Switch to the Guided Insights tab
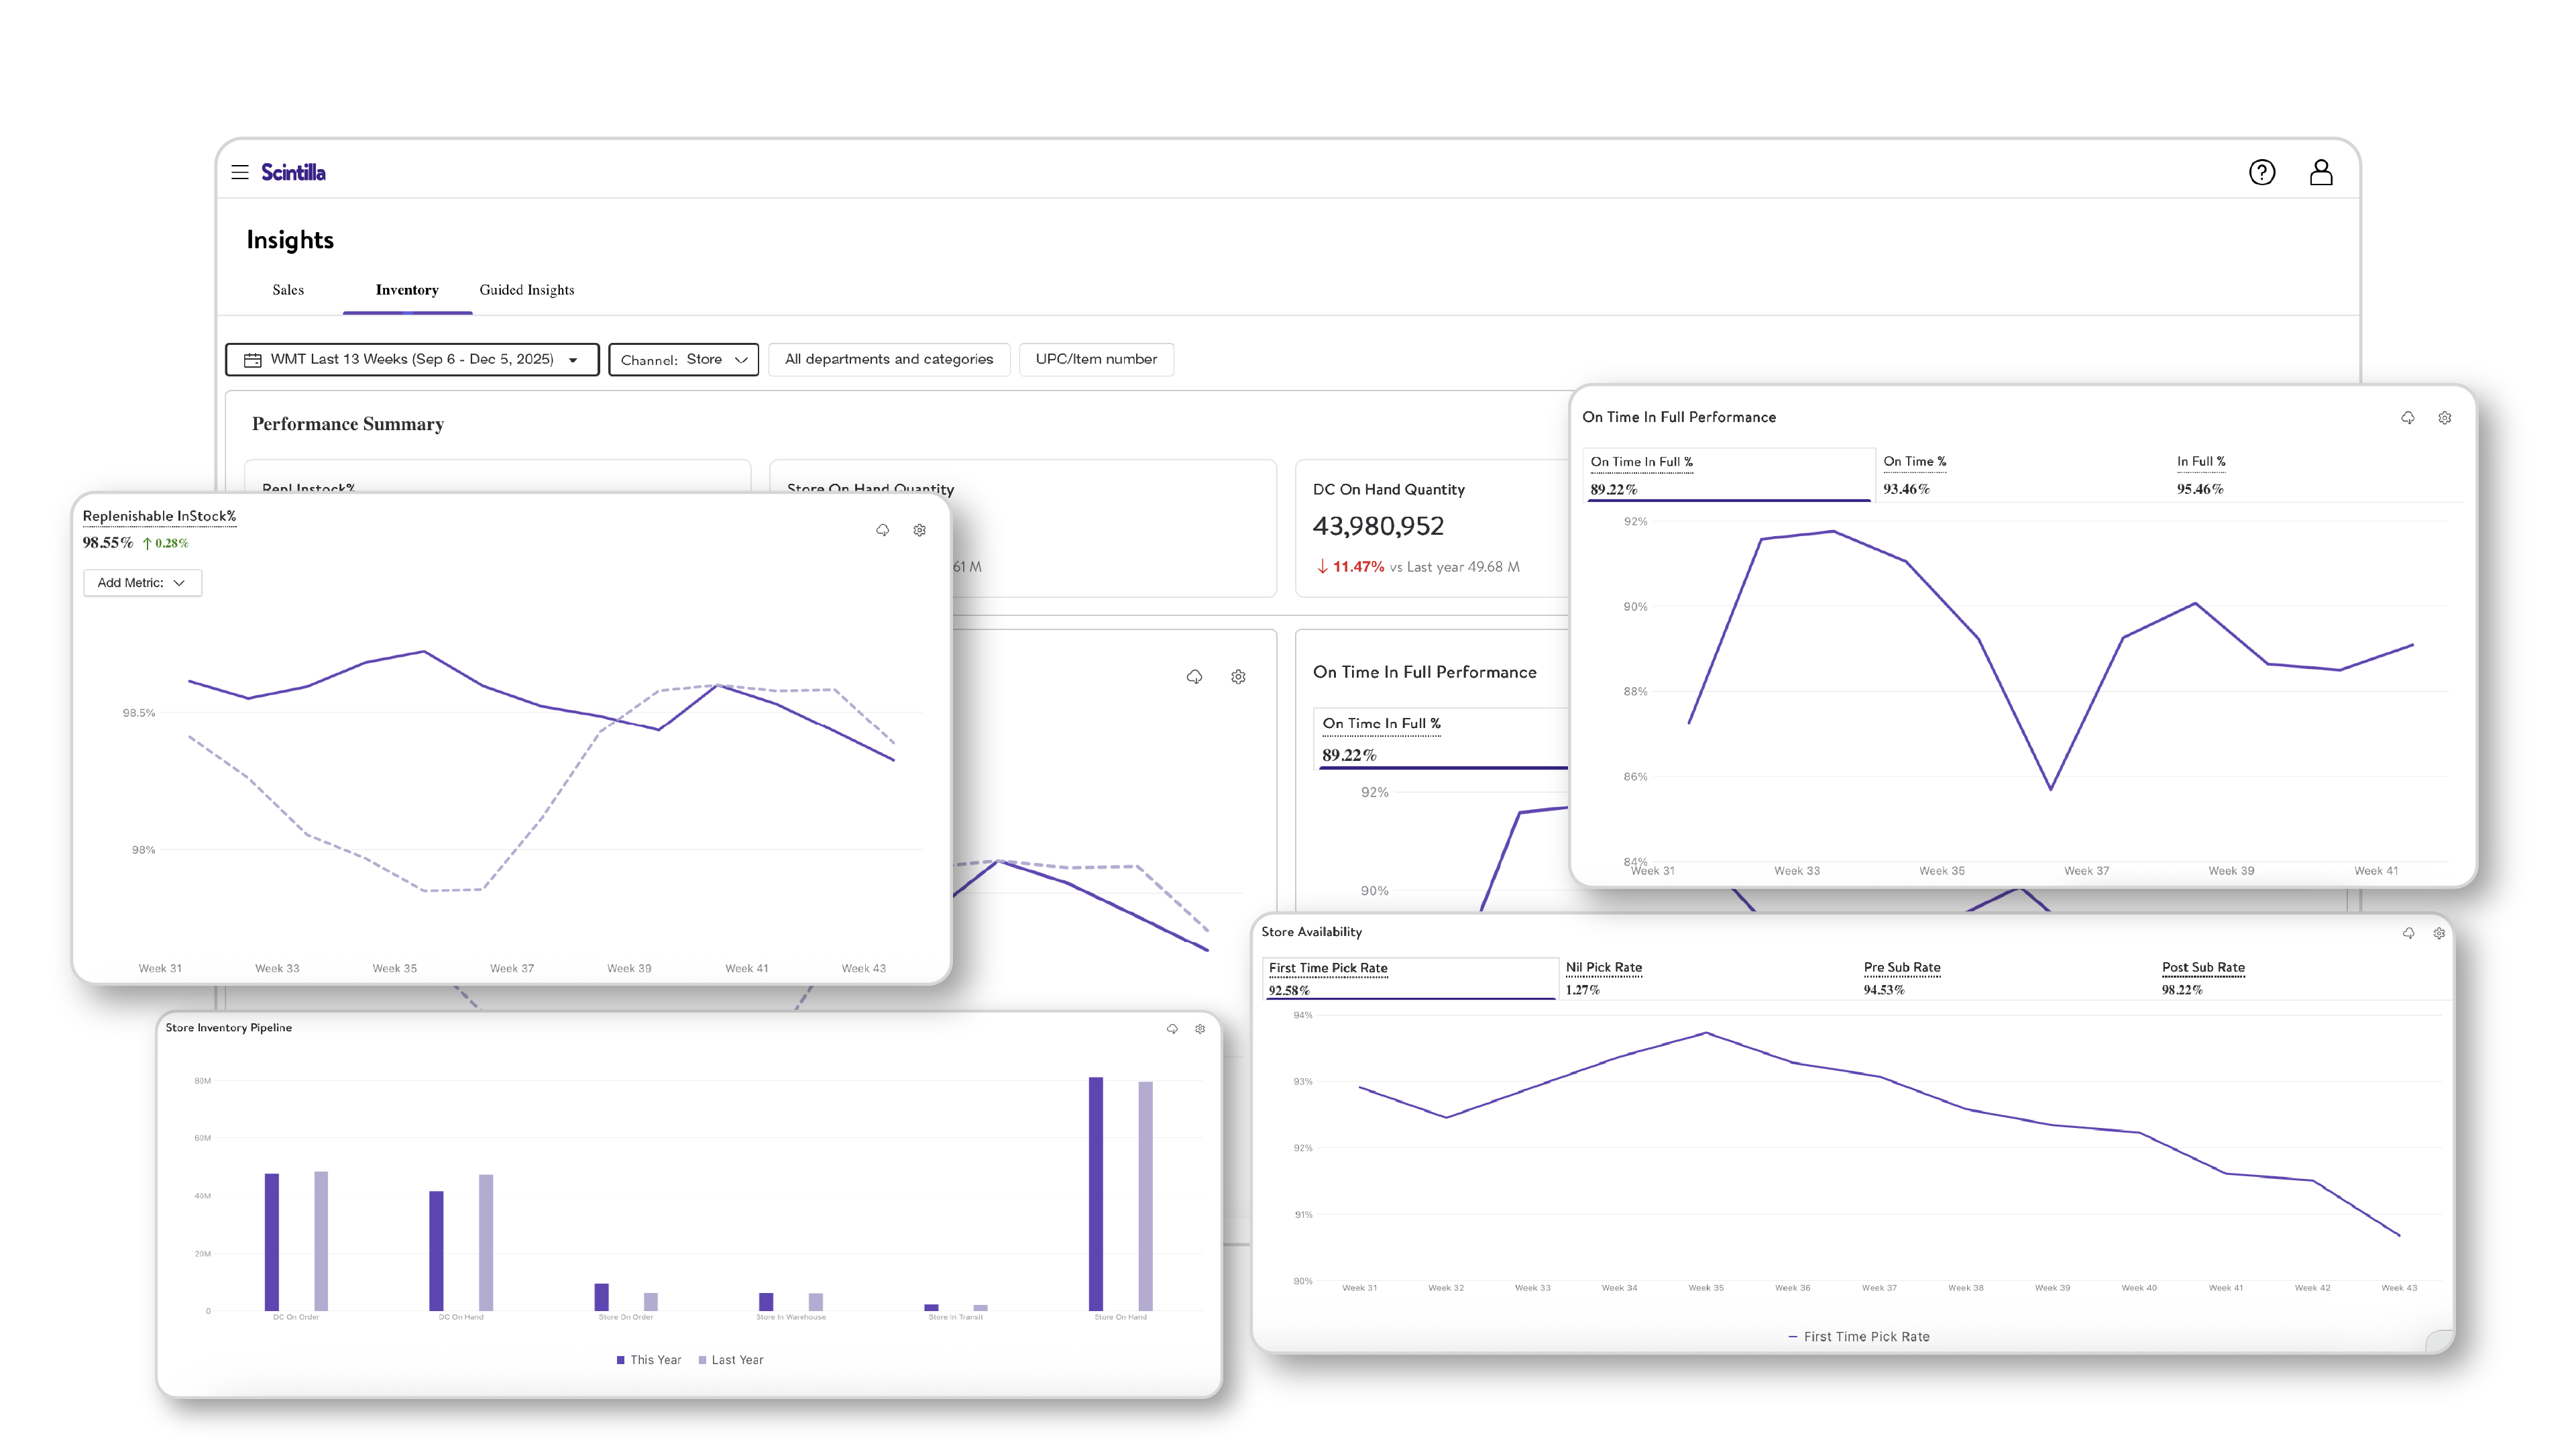The width and height of the screenshot is (2576, 1450). point(527,290)
